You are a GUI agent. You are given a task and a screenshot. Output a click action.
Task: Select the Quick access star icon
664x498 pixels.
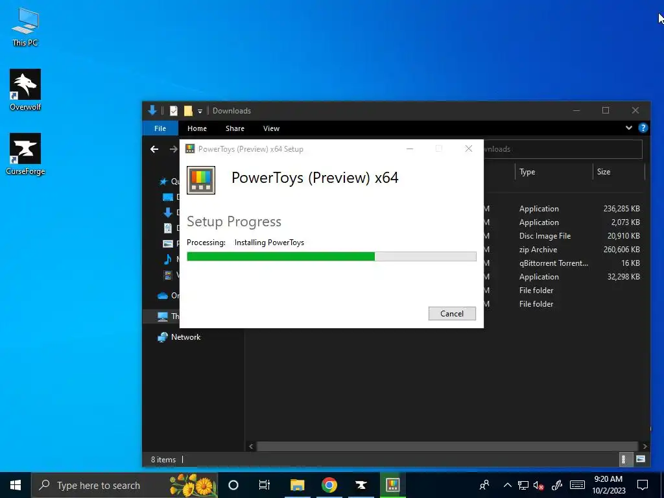click(163, 182)
